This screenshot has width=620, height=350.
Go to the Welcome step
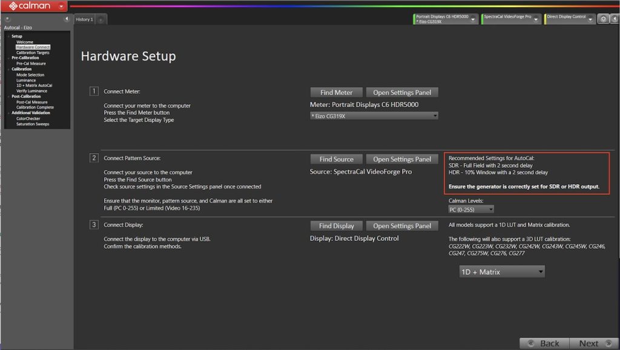pyautogui.click(x=24, y=42)
